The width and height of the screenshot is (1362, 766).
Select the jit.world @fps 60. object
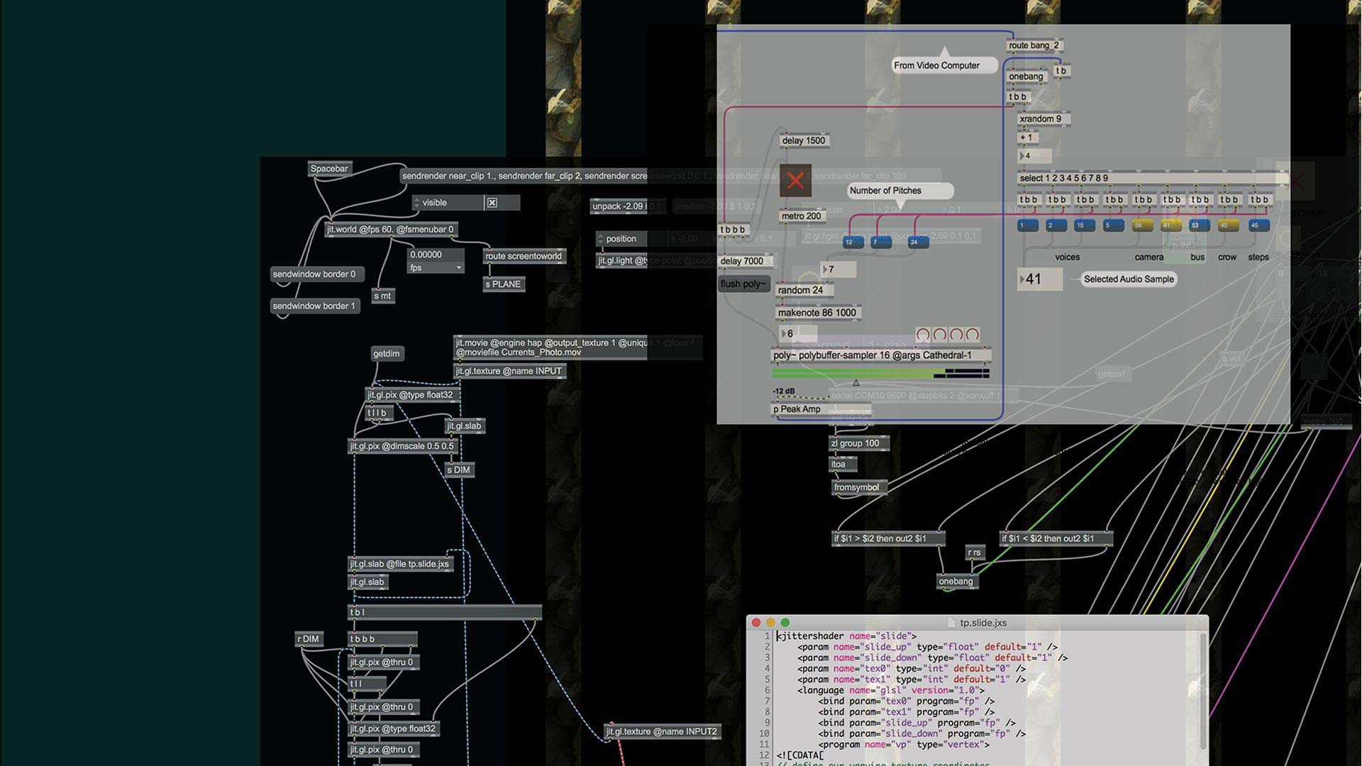click(x=391, y=230)
